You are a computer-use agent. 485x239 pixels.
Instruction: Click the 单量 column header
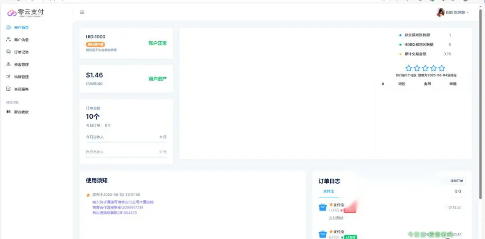[x=453, y=84]
